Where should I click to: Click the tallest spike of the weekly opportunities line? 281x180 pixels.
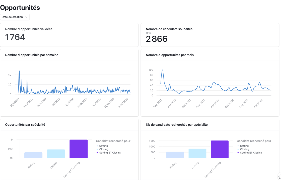(19, 71)
